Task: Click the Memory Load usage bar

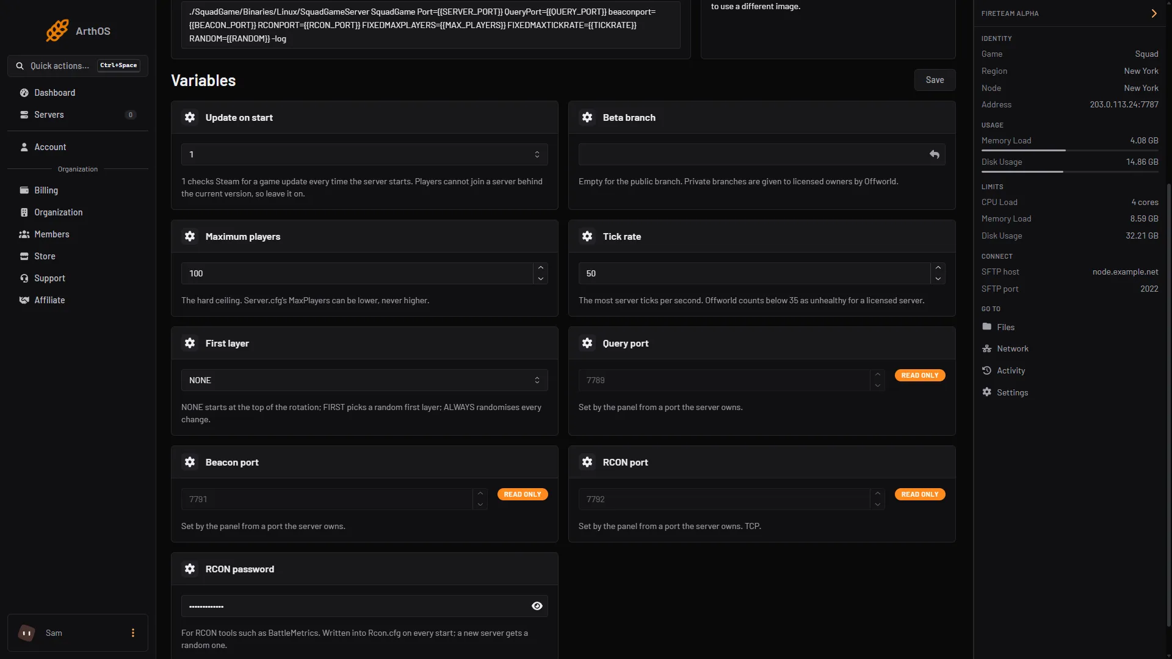Action: [1069, 150]
